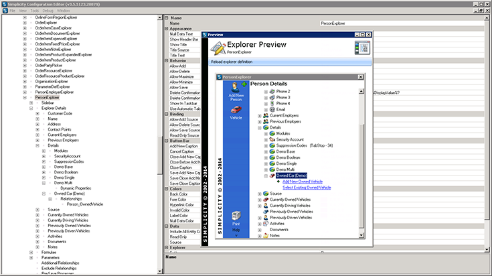Click the Notes folder icon
The height and width of the screenshot is (276, 492).
pyautogui.click(x=266, y=236)
